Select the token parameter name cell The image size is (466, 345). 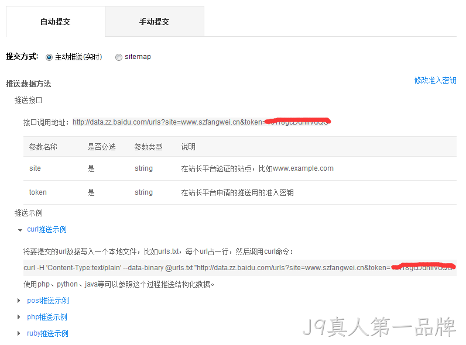click(37, 192)
